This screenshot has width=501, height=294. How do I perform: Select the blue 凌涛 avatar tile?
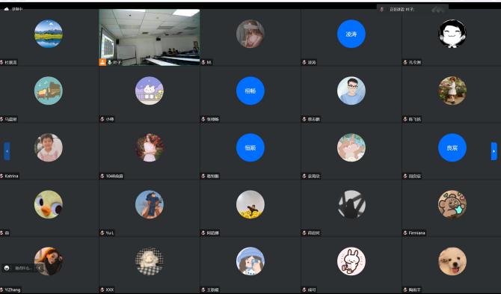pos(351,34)
